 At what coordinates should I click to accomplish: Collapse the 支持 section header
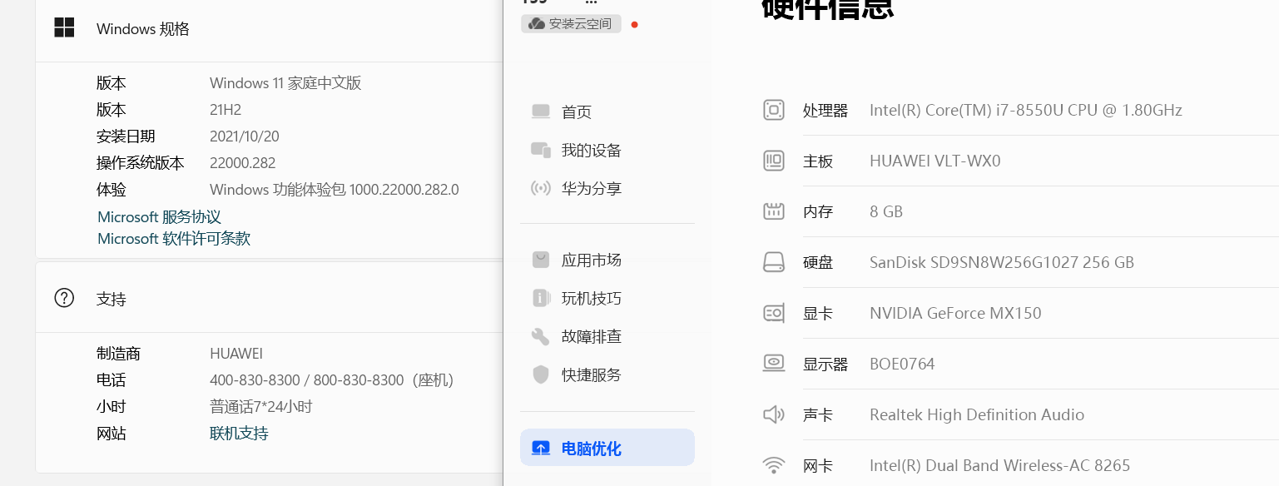click(269, 298)
